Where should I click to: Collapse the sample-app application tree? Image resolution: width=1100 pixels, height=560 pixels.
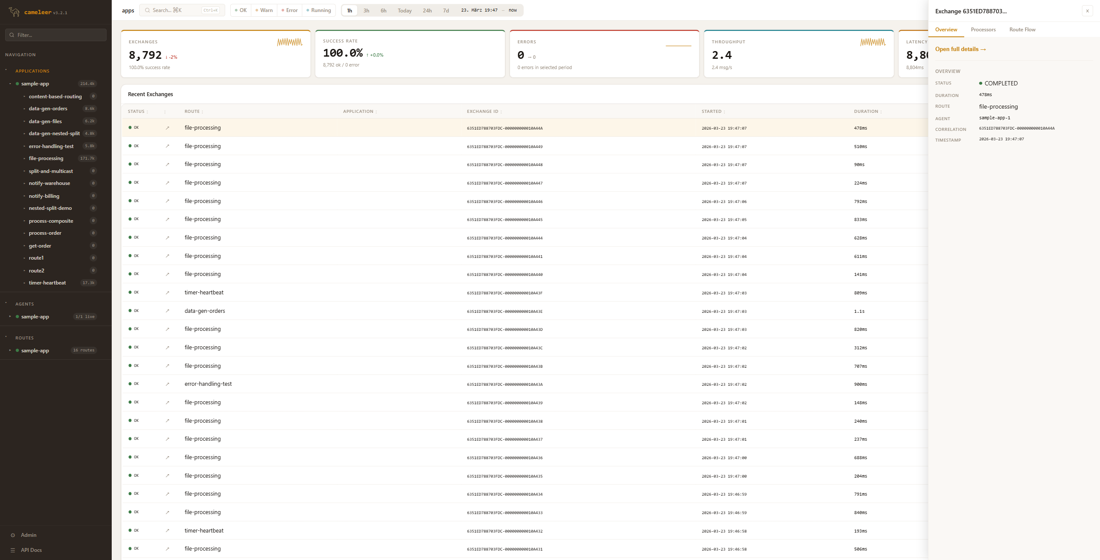[x=10, y=84]
